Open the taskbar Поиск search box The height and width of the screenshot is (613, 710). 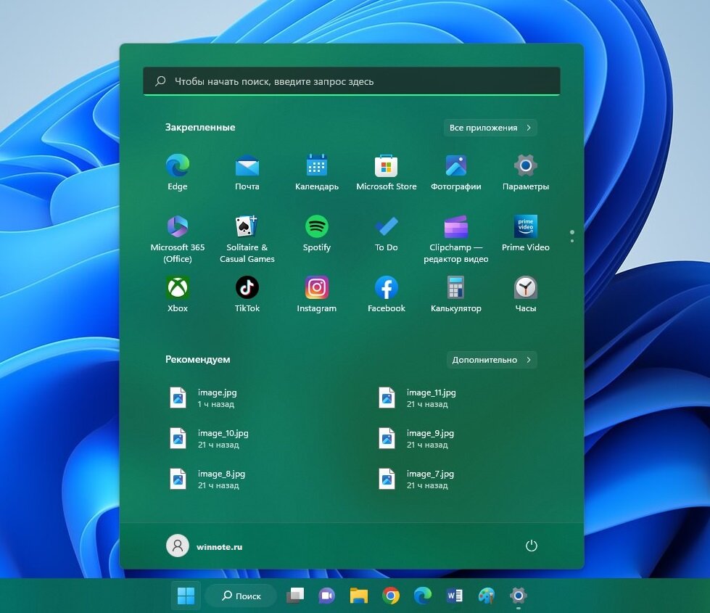coord(241,596)
